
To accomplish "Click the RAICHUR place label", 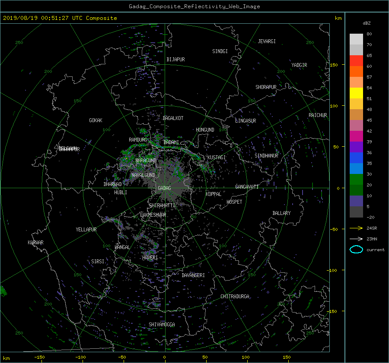I will [x=318, y=115].
